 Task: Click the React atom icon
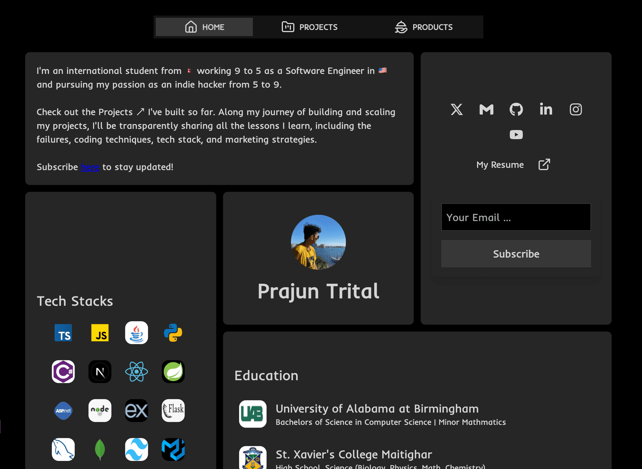(136, 372)
